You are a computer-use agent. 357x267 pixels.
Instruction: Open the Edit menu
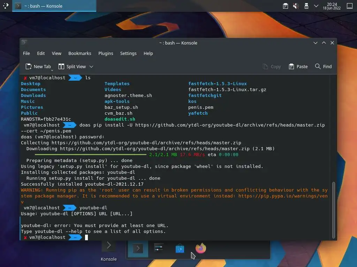pos(41,53)
